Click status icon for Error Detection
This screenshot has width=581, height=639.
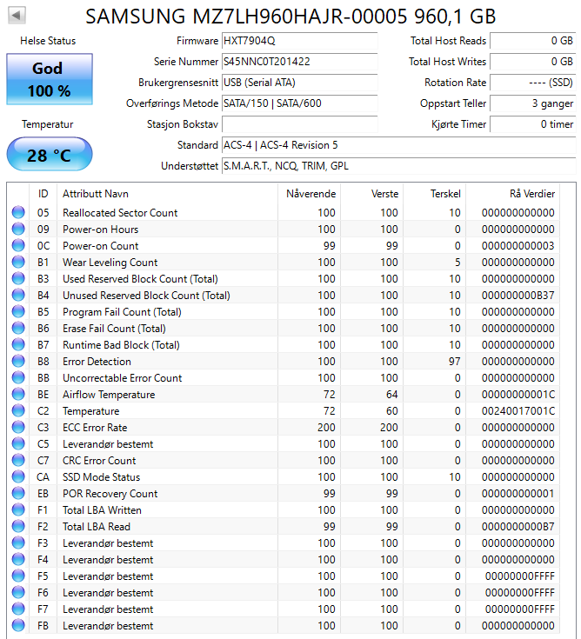(18, 361)
